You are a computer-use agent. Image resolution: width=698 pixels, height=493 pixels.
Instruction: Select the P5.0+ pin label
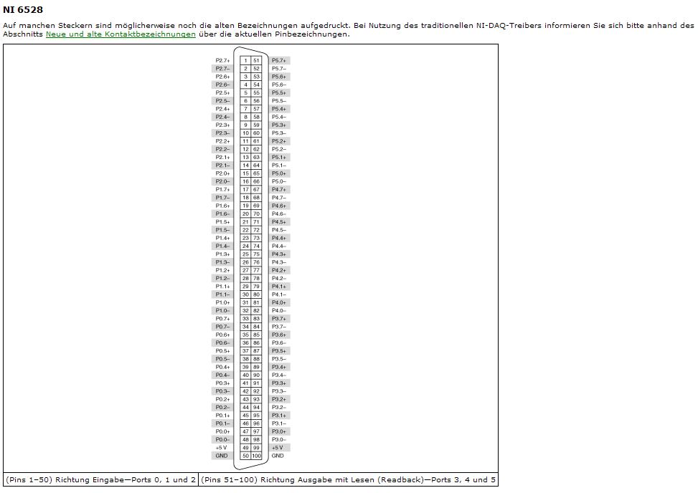point(279,173)
